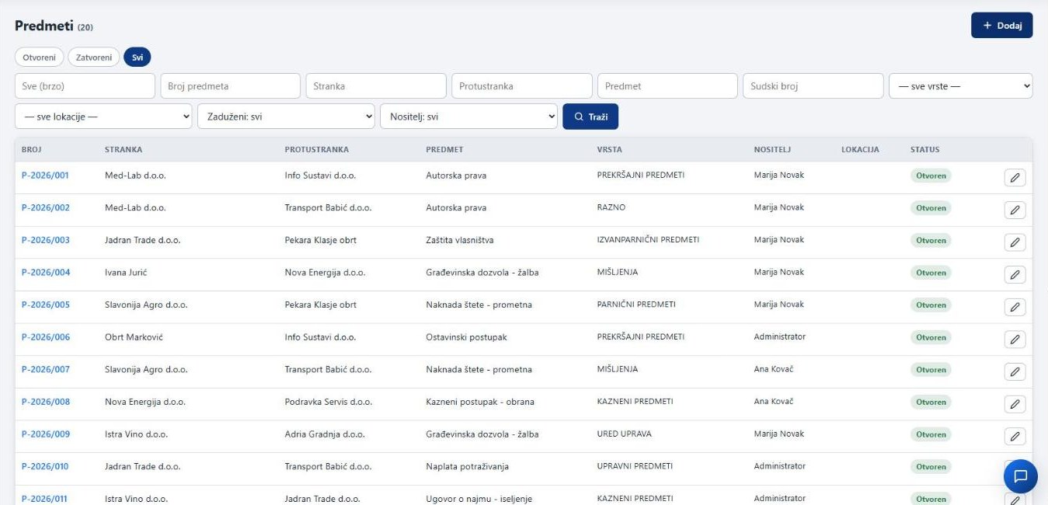Click pencil icon for case P-2026/008
This screenshot has height=505, width=1048.
[x=1015, y=404]
